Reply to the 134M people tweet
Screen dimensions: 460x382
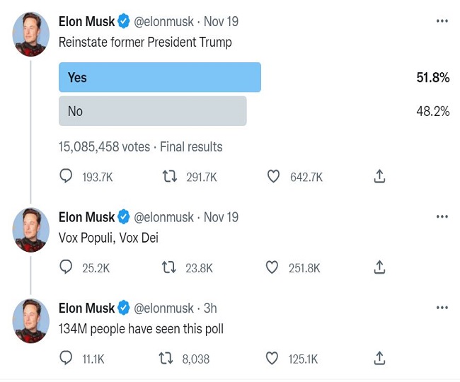pos(66,358)
